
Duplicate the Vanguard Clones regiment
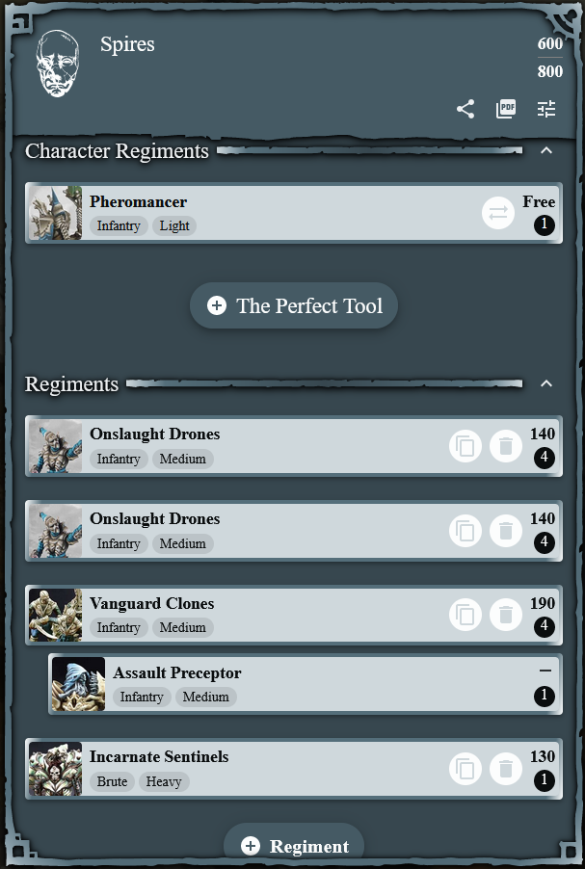pyautogui.click(x=465, y=616)
